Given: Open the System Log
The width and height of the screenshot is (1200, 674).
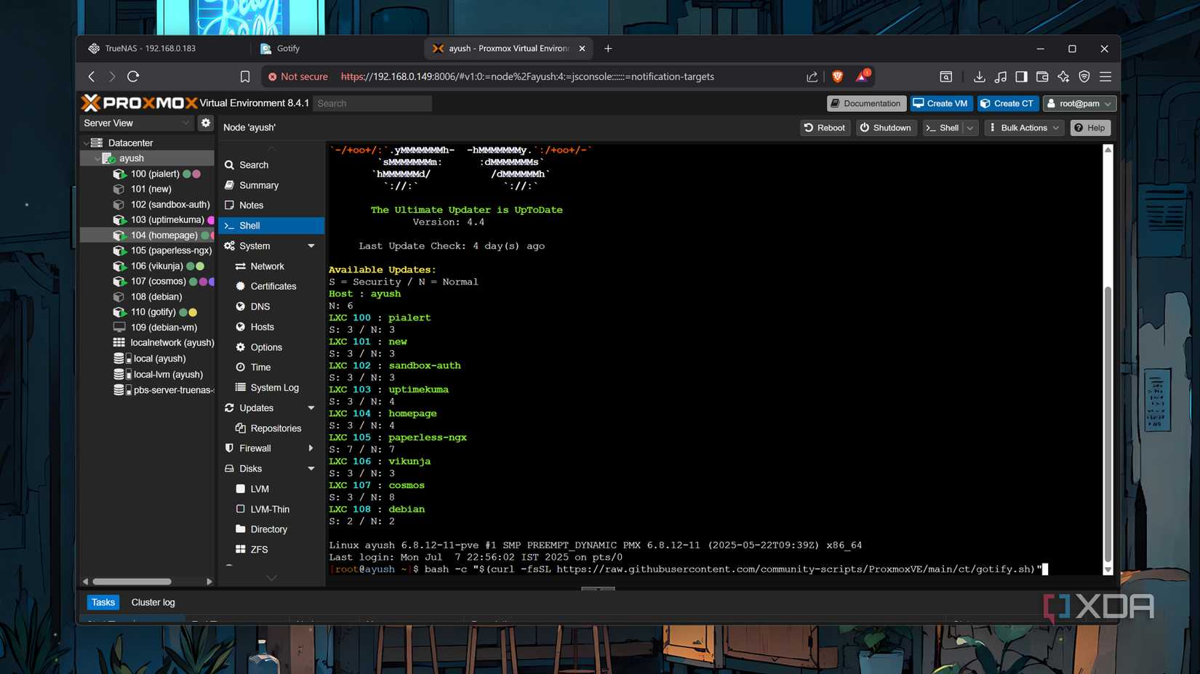Looking at the screenshot, I should (275, 387).
